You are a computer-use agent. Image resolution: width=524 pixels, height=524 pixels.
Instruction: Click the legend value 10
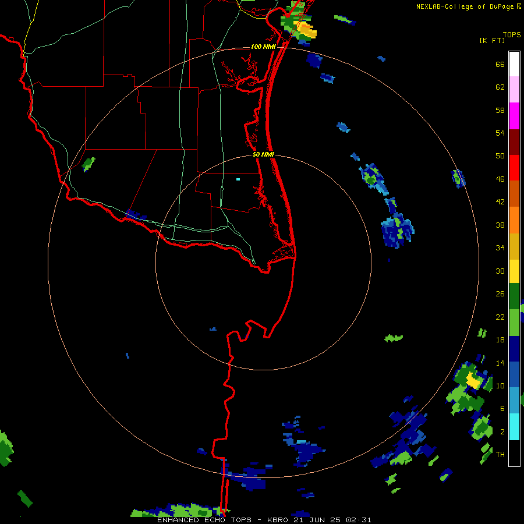click(x=500, y=385)
